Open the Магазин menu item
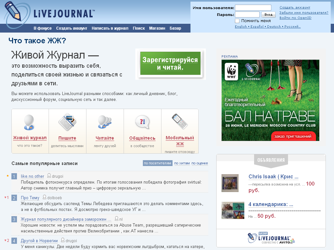Screen dimensions: 334x250 pos(157,28)
